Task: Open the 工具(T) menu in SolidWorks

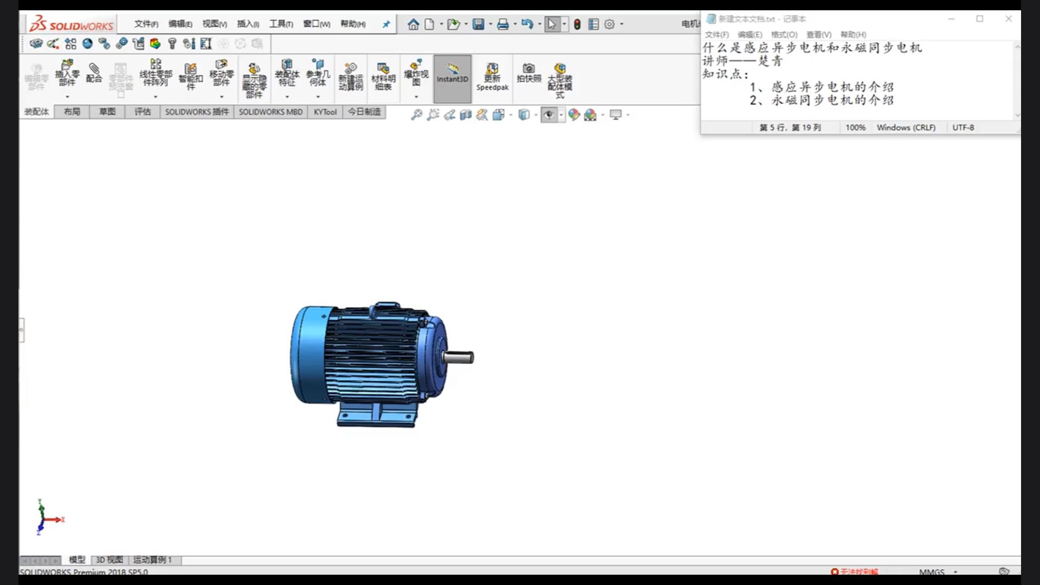Action: point(281,24)
